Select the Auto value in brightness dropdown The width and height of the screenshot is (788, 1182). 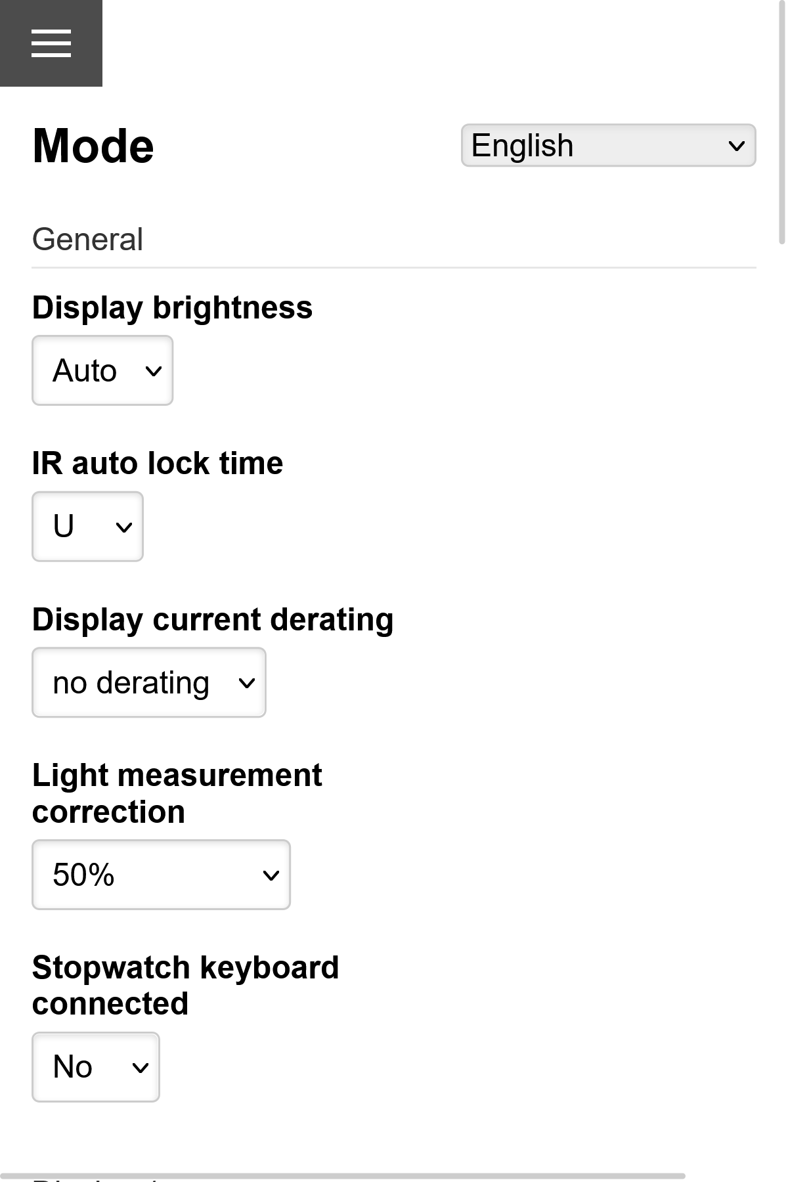[x=84, y=371]
